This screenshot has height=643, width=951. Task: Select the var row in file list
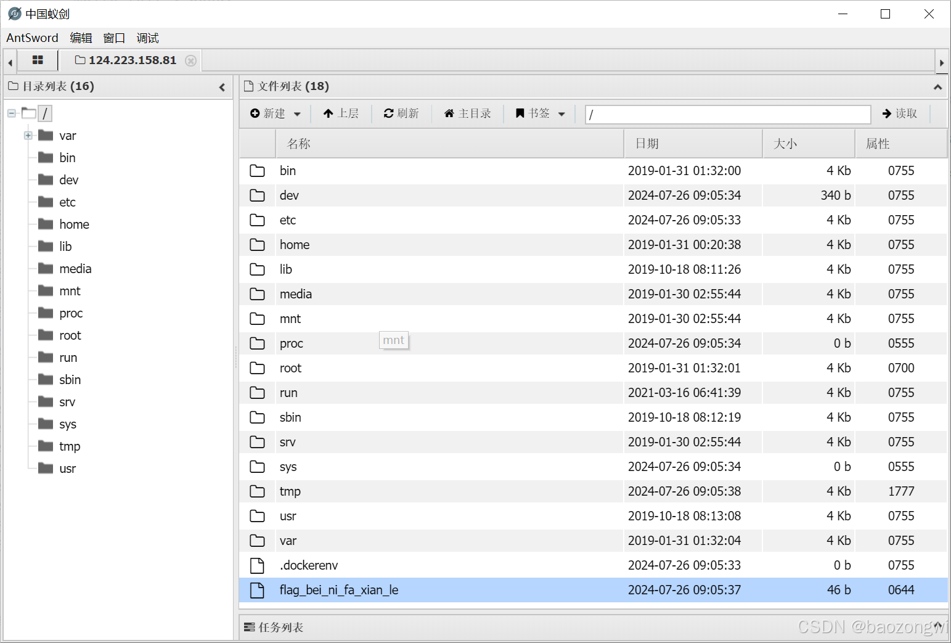[x=593, y=541]
